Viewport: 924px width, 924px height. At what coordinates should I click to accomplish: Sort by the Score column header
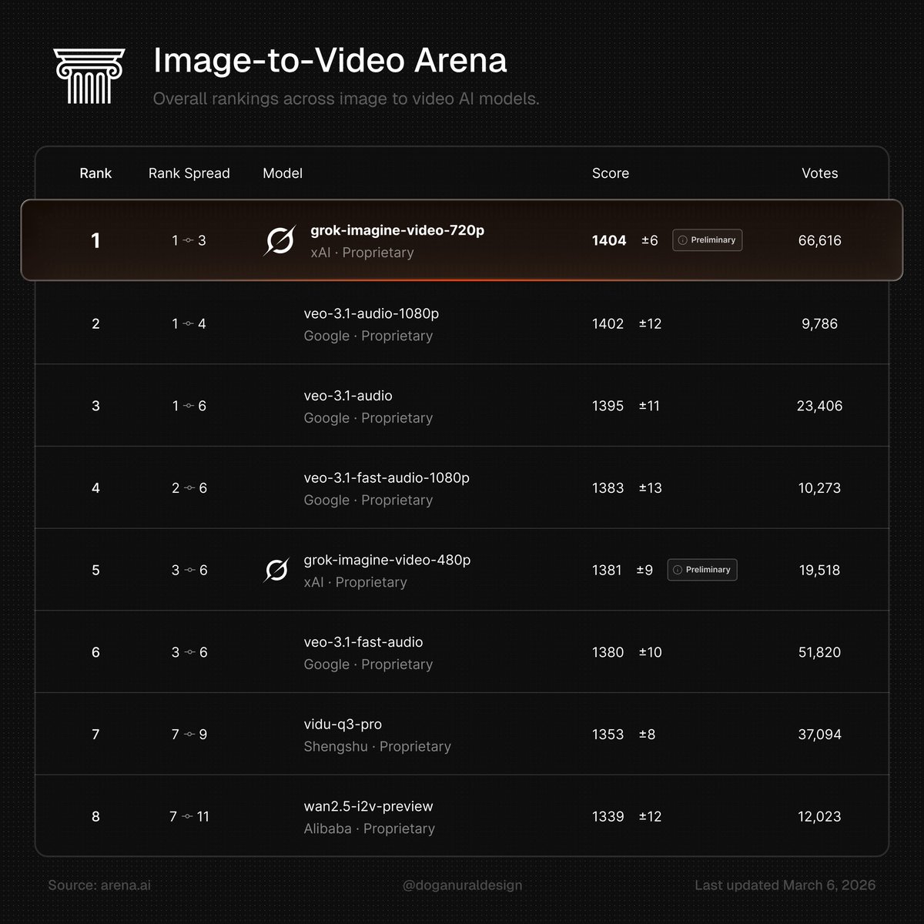[610, 173]
